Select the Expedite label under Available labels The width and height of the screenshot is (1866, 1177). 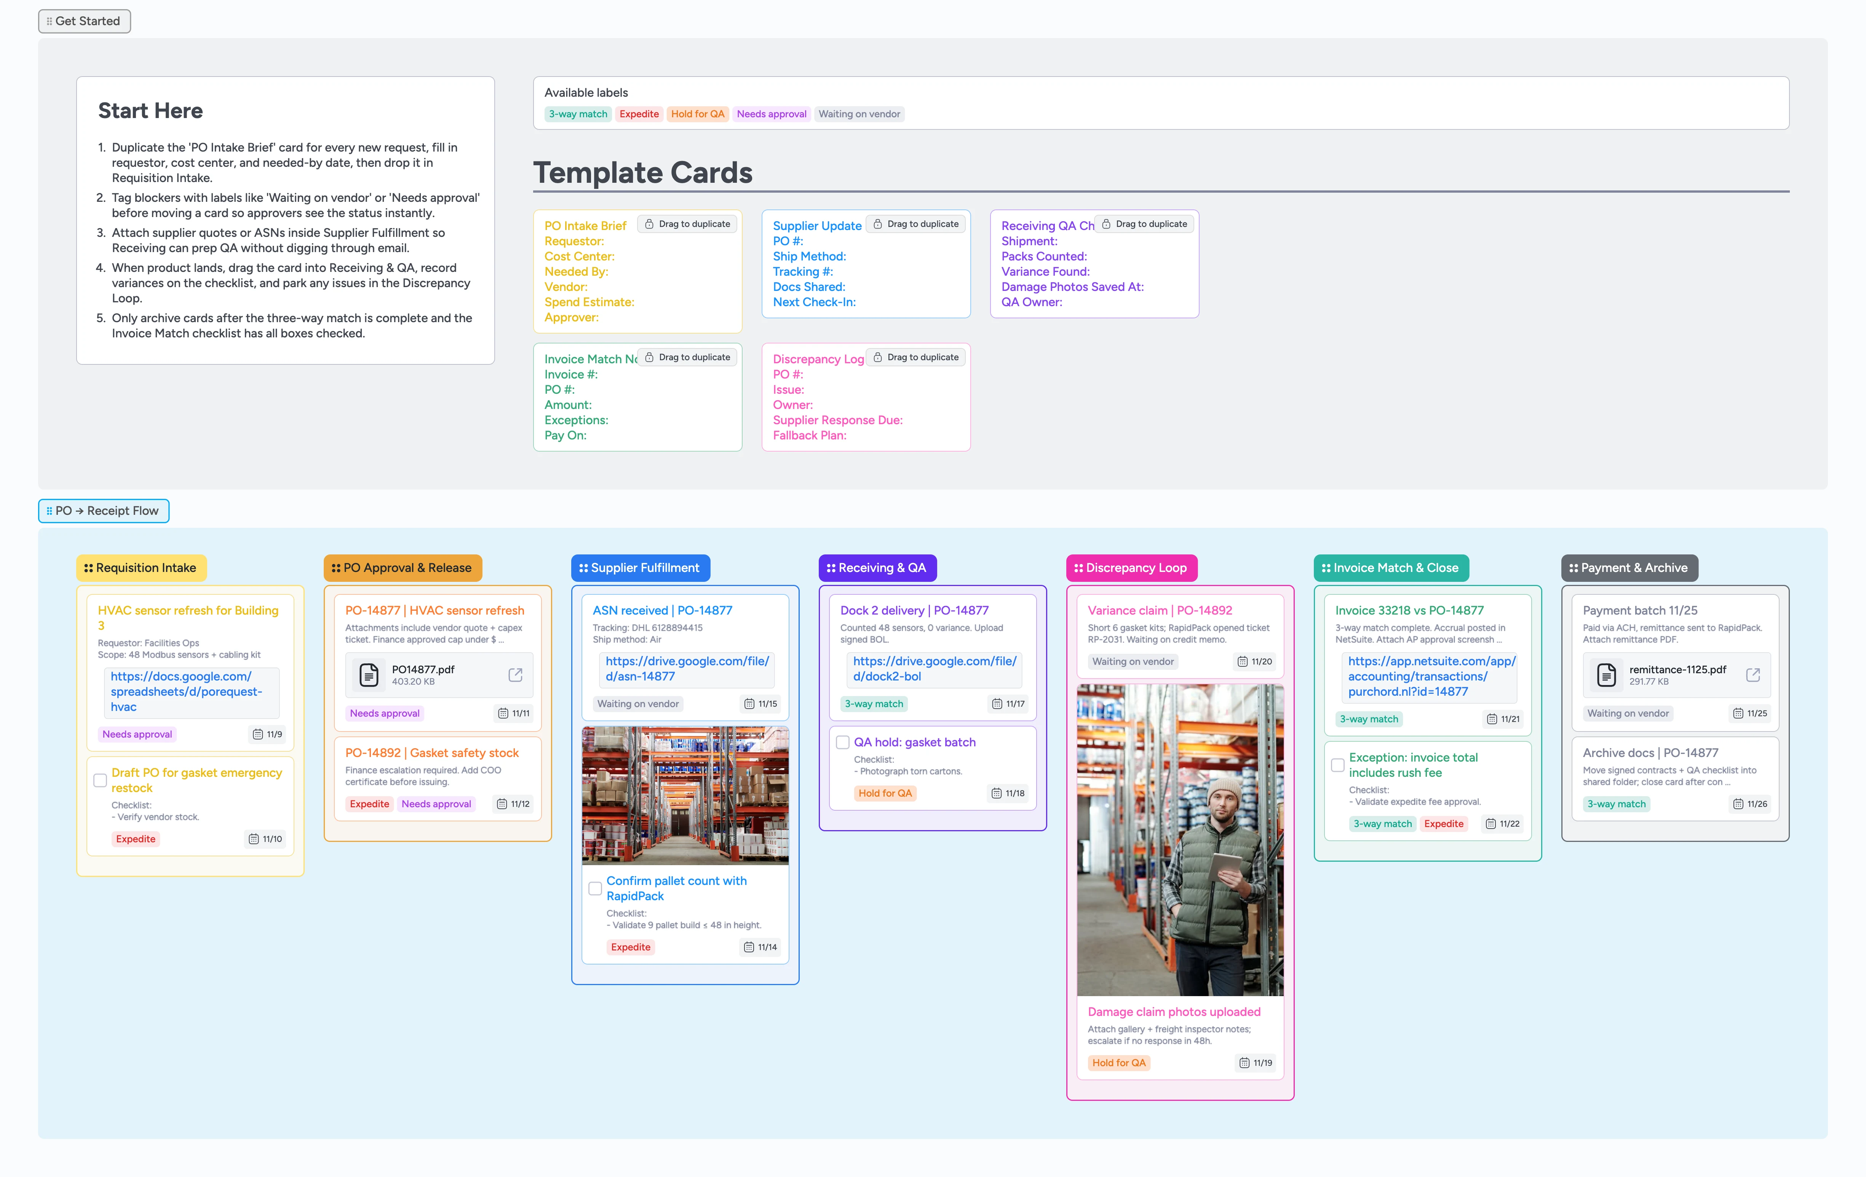pyautogui.click(x=639, y=114)
